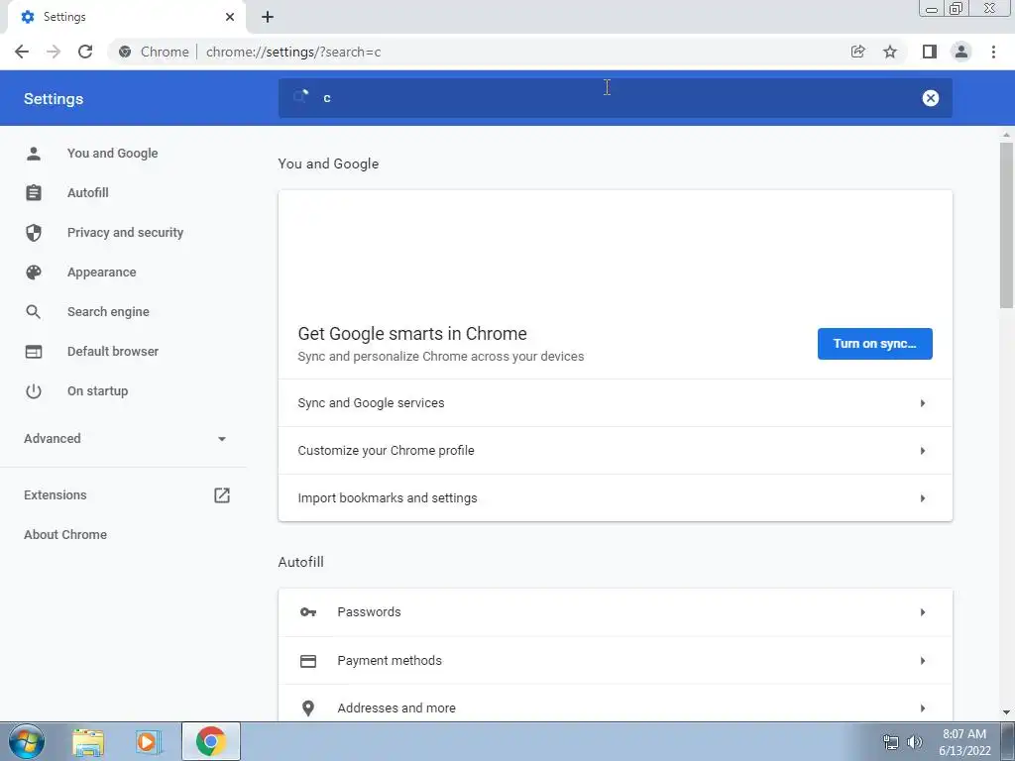Click the taskbar clock showing 8:07 AM

964,742
